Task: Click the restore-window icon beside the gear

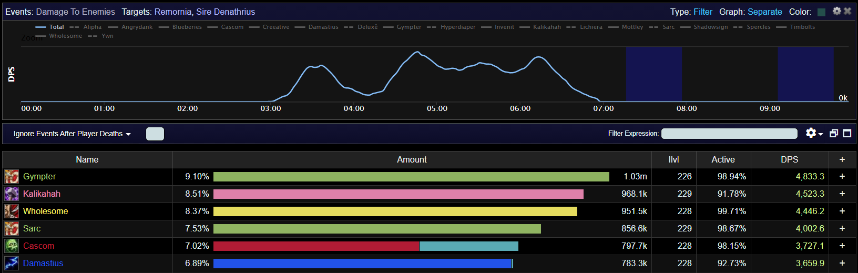Action: [x=834, y=134]
